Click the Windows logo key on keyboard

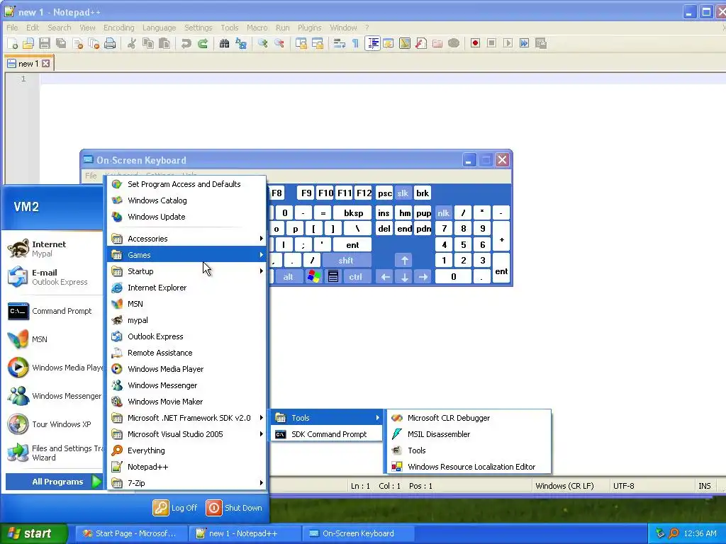coord(313,277)
